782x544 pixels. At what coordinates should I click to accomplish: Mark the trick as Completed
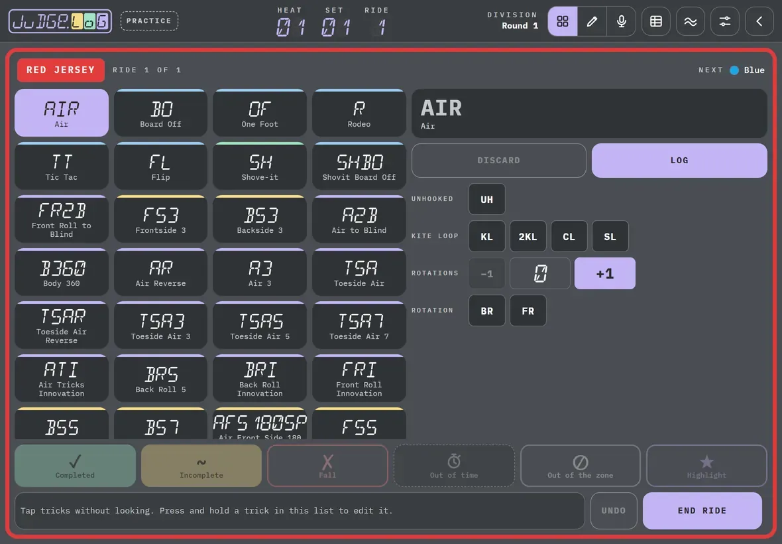(x=75, y=466)
